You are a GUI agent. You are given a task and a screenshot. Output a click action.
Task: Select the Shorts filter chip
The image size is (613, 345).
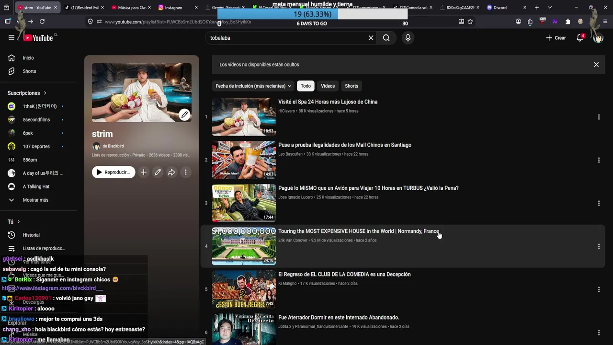(352, 86)
